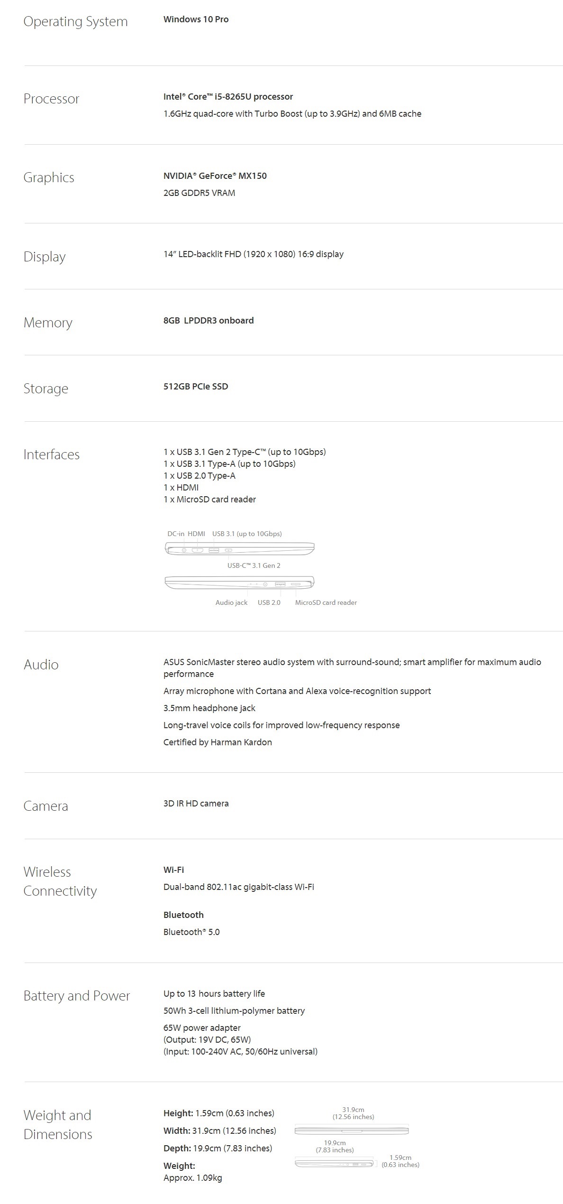The height and width of the screenshot is (1204, 563).
Task: Click the Windows 10 Pro text
Action: pos(196,19)
